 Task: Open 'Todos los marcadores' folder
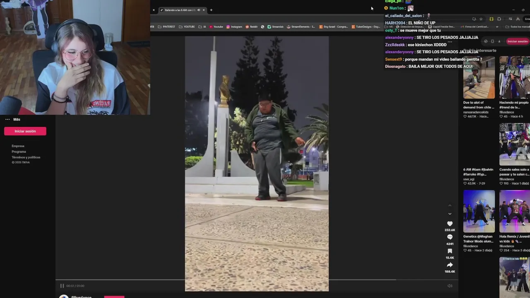pyautogui.click(x=518, y=26)
